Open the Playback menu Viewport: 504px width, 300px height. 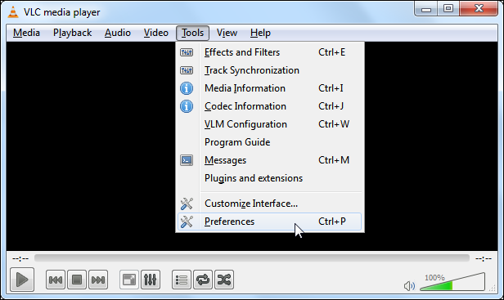72,33
